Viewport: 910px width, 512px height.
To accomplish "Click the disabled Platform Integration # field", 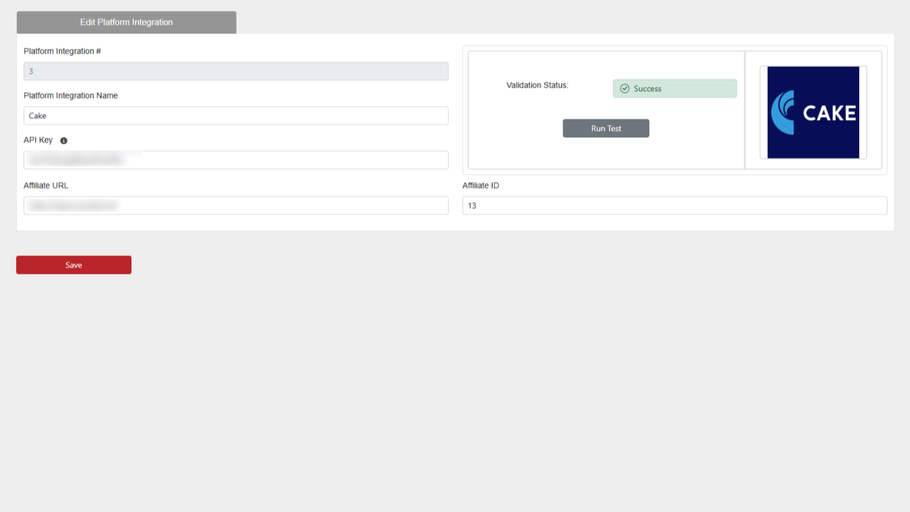I will pos(236,71).
